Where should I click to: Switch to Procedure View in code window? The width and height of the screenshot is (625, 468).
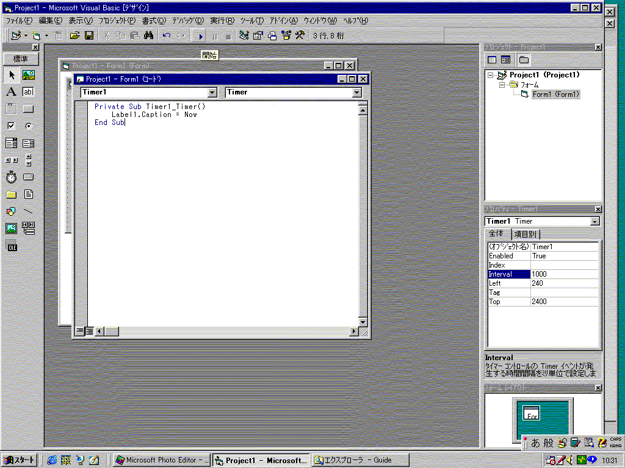pos(80,331)
